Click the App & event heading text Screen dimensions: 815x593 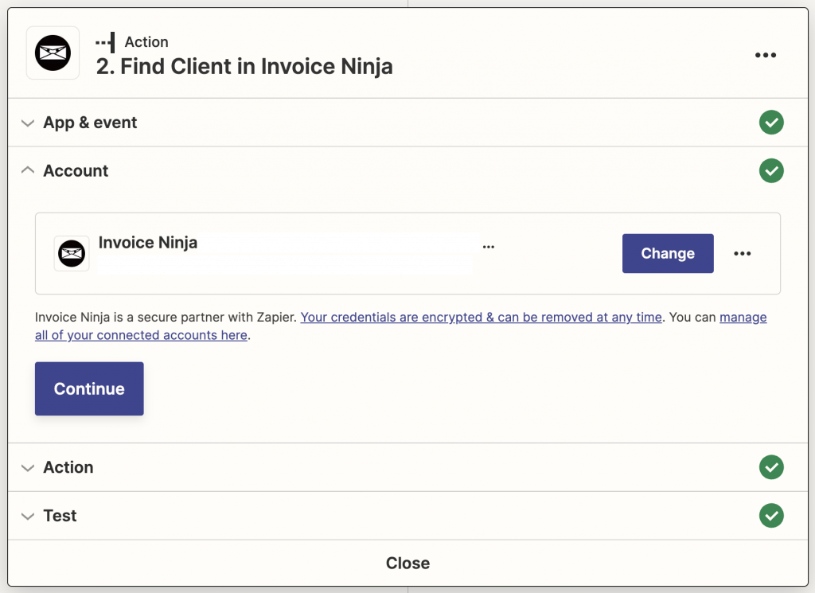click(x=91, y=123)
